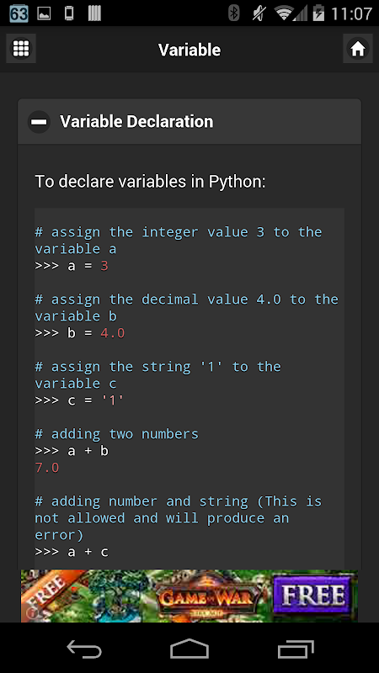Open the recent apps button
379x673 pixels.
[x=296, y=648]
